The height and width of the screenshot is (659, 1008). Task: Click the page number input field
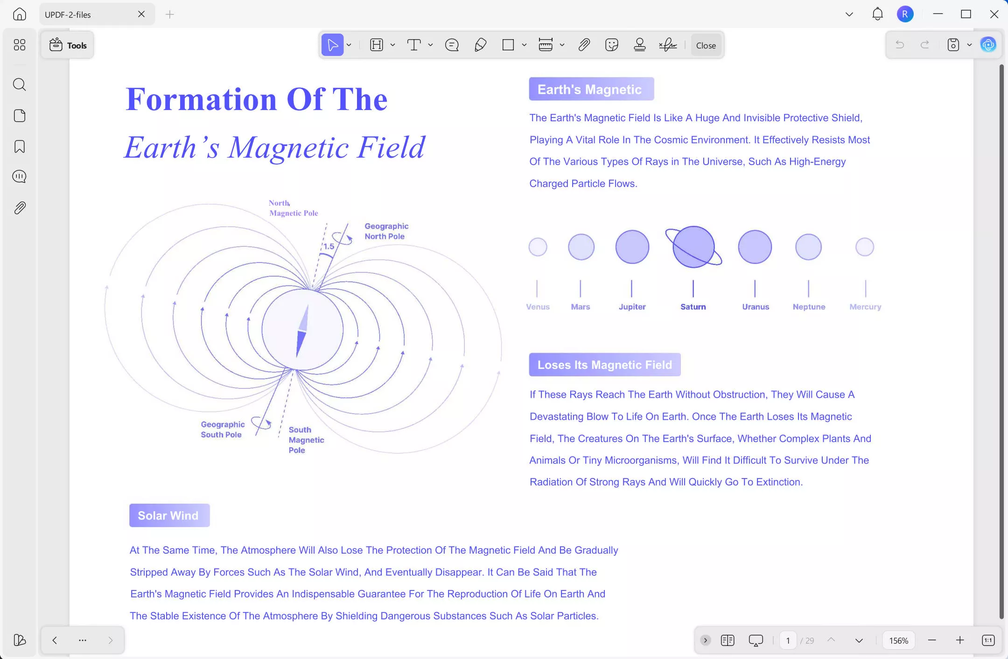788,640
